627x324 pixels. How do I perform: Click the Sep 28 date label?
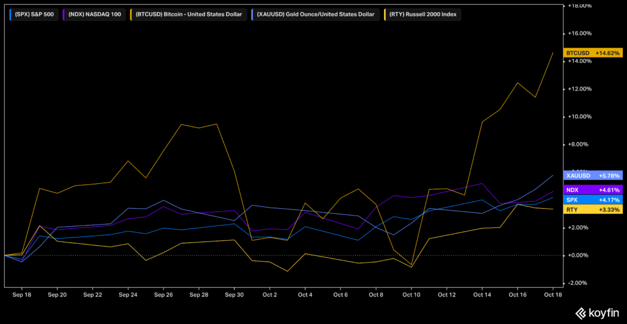click(199, 293)
